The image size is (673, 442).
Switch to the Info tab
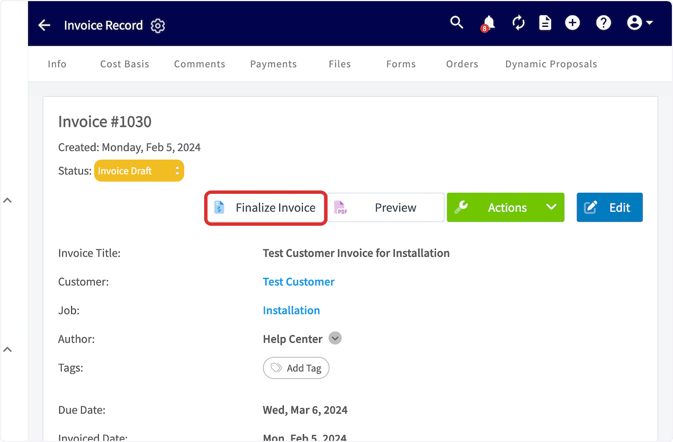click(x=57, y=64)
